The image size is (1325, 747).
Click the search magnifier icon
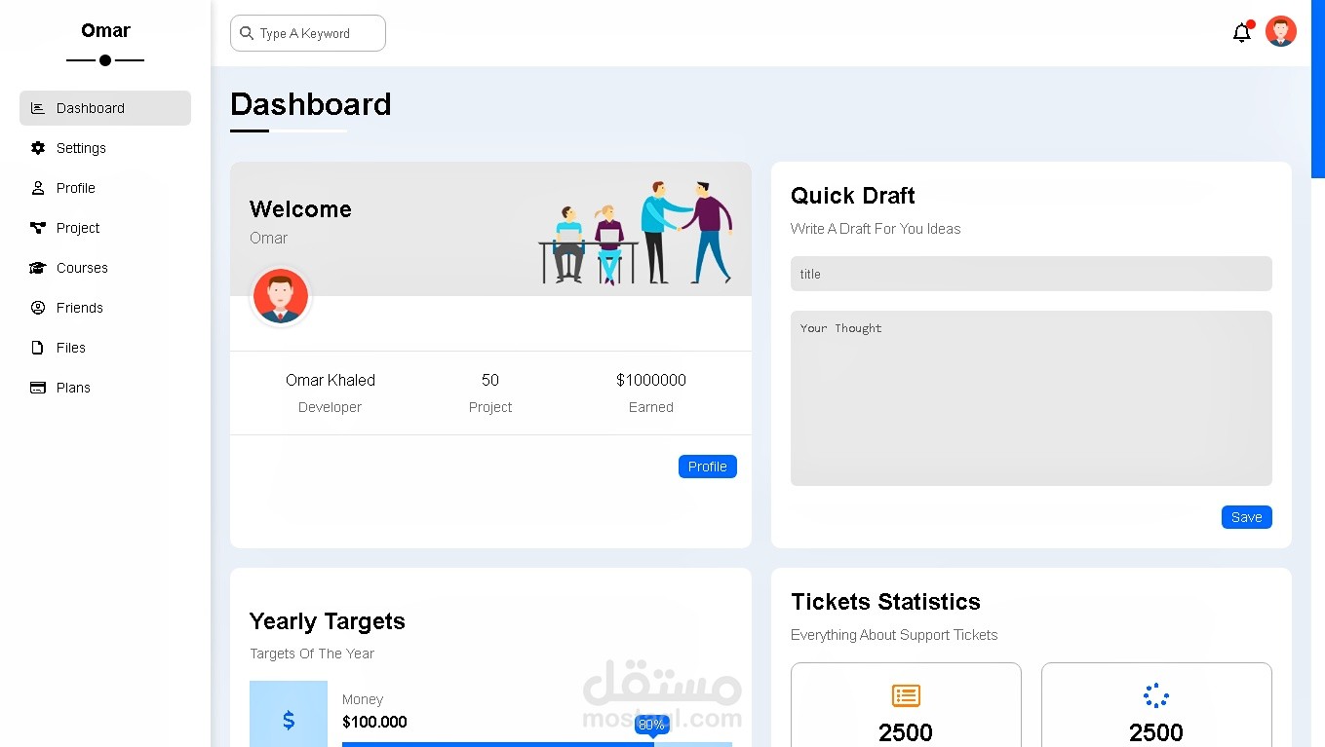[x=247, y=33]
